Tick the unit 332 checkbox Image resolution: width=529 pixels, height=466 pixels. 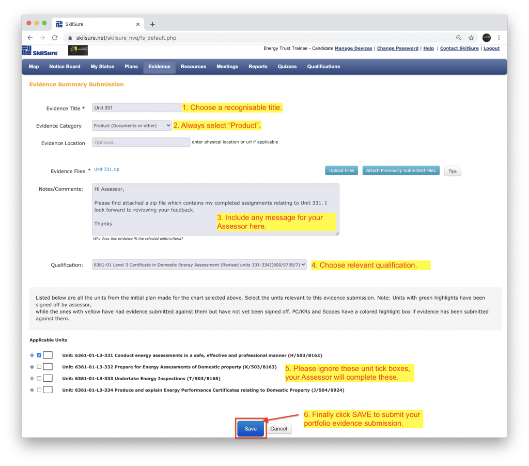click(x=39, y=367)
